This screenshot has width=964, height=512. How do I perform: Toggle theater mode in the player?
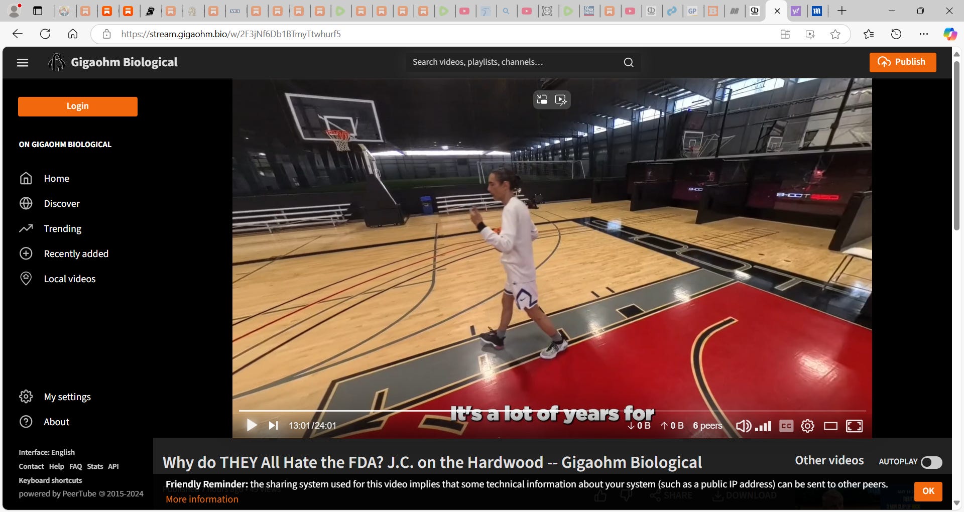click(830, 426)
